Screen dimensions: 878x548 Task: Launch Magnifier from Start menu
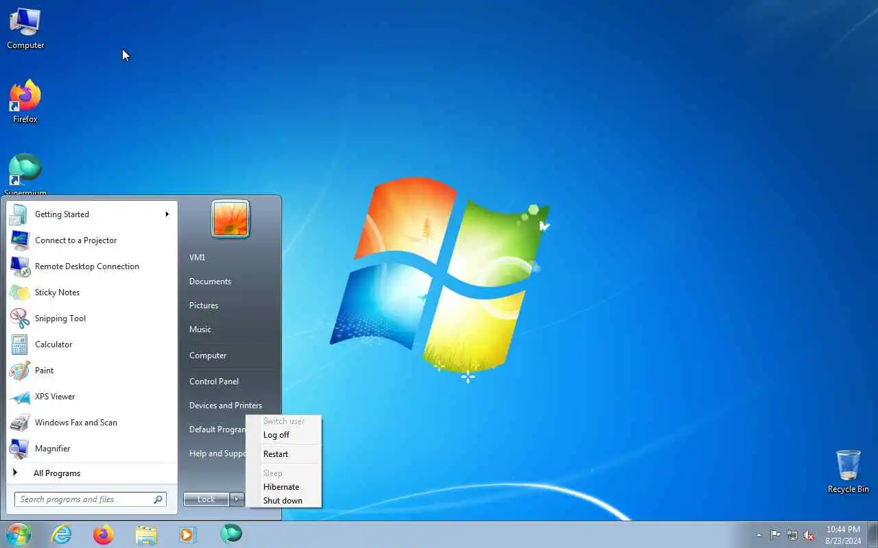[92, 449]
